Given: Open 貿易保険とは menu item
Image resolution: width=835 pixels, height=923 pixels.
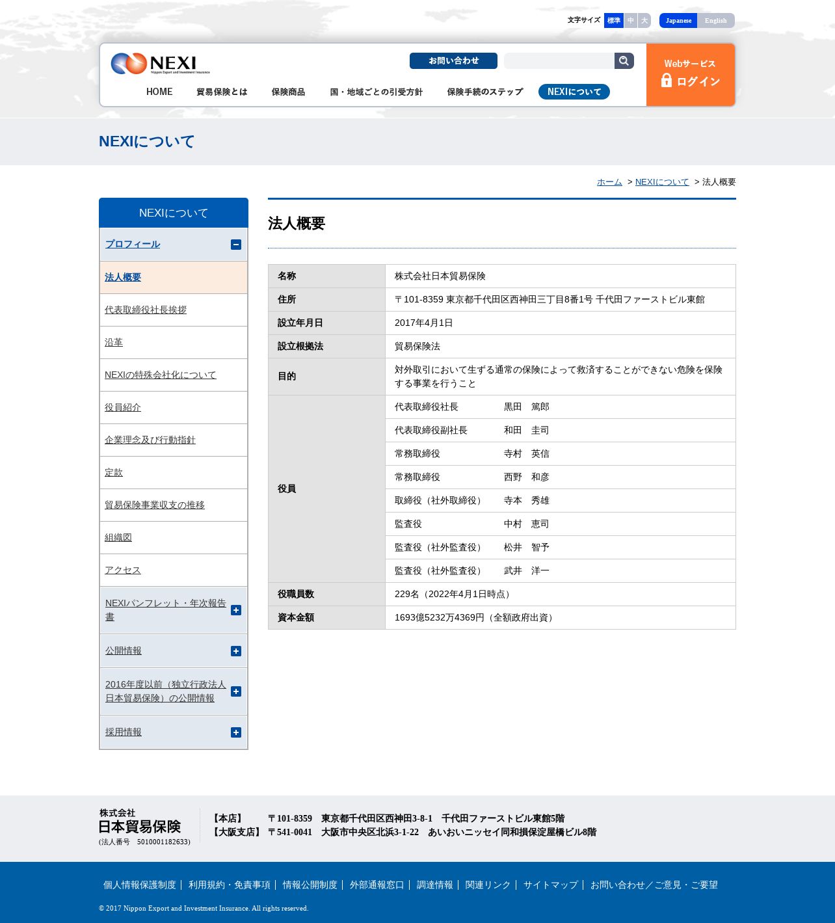Looking at the screenshot, I should (222, 92).
